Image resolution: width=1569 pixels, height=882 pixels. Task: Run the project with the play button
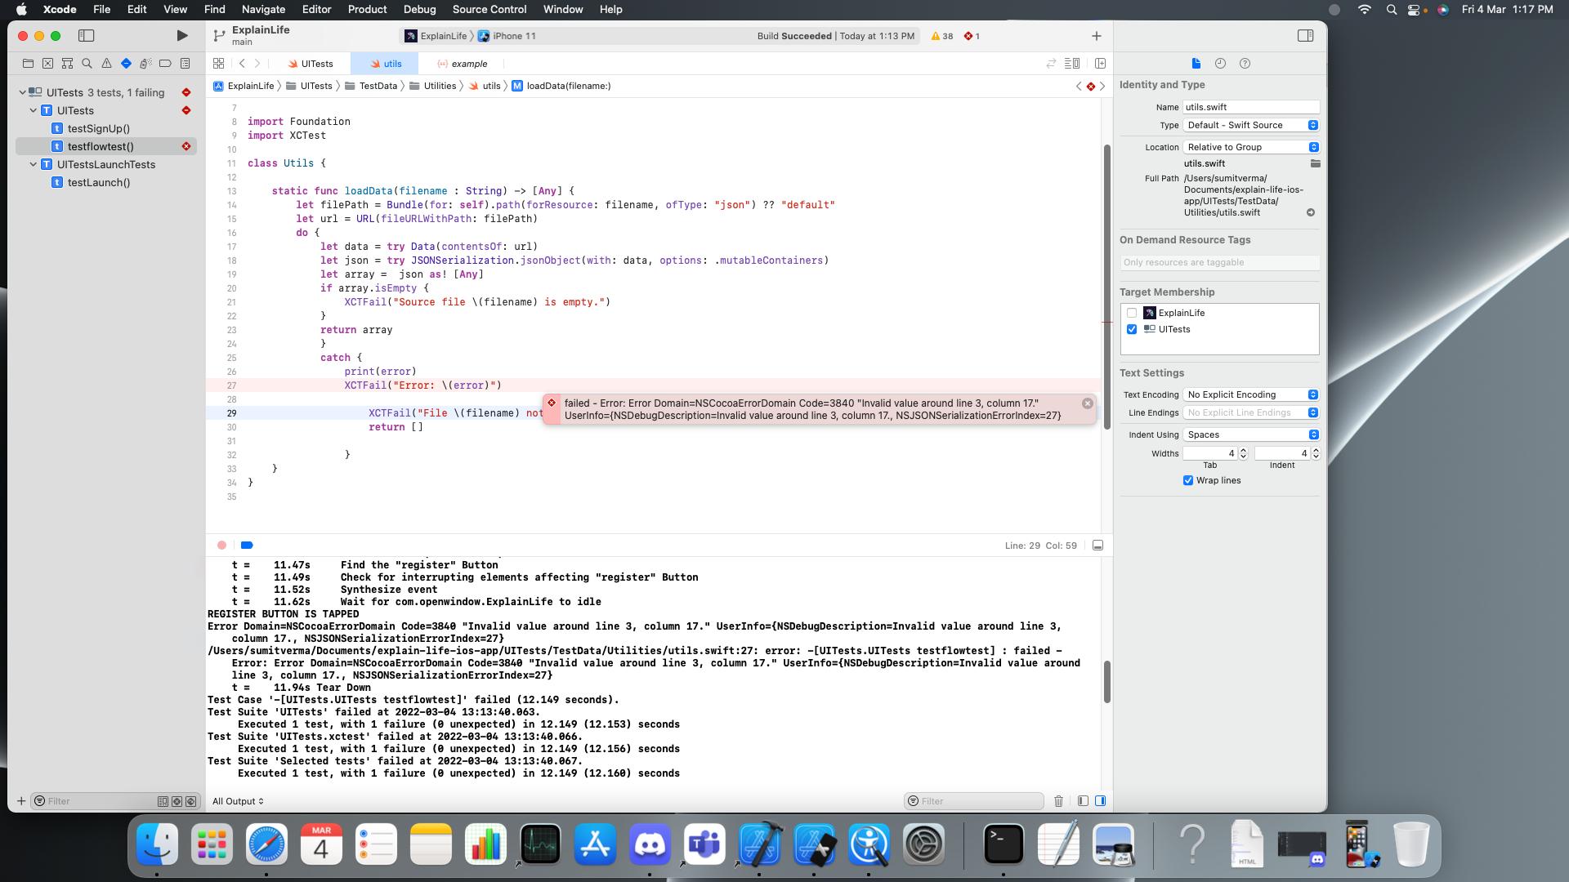(182, 35)
